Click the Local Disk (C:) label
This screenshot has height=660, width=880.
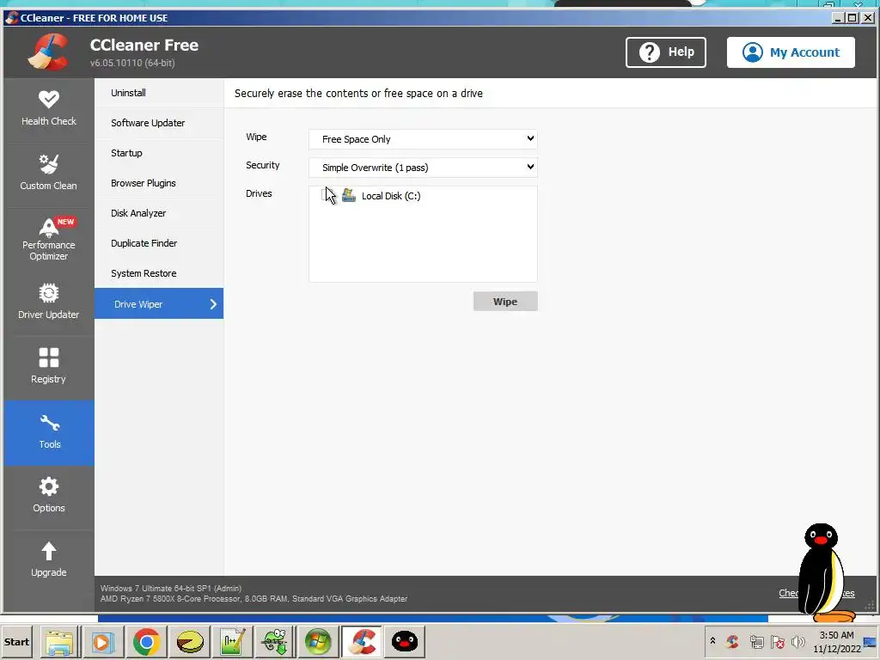click(x=391, y=196)
